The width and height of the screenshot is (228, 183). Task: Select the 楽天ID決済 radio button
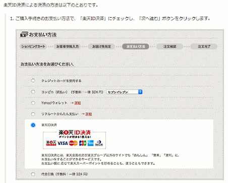[33, 125]
